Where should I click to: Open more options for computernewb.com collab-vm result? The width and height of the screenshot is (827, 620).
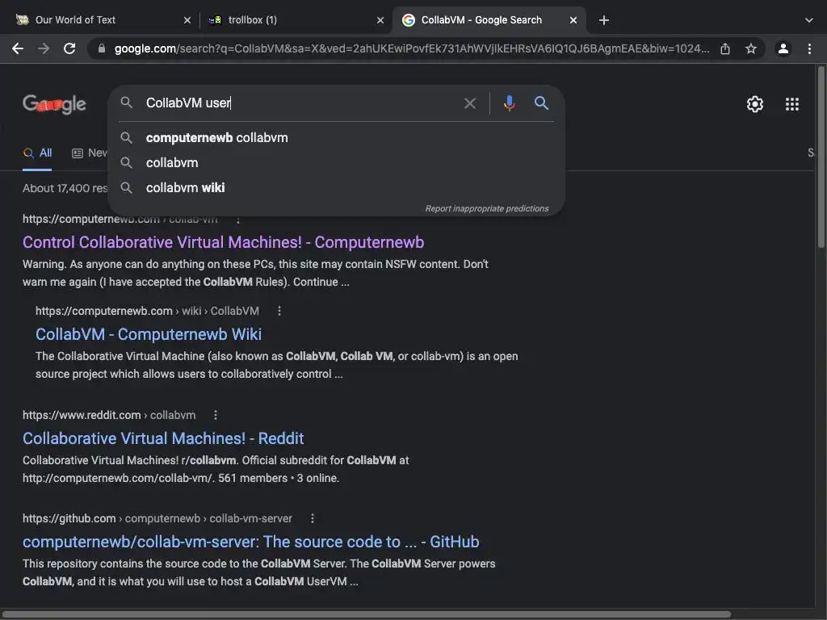pyautogui.click(x=238, y=219)
